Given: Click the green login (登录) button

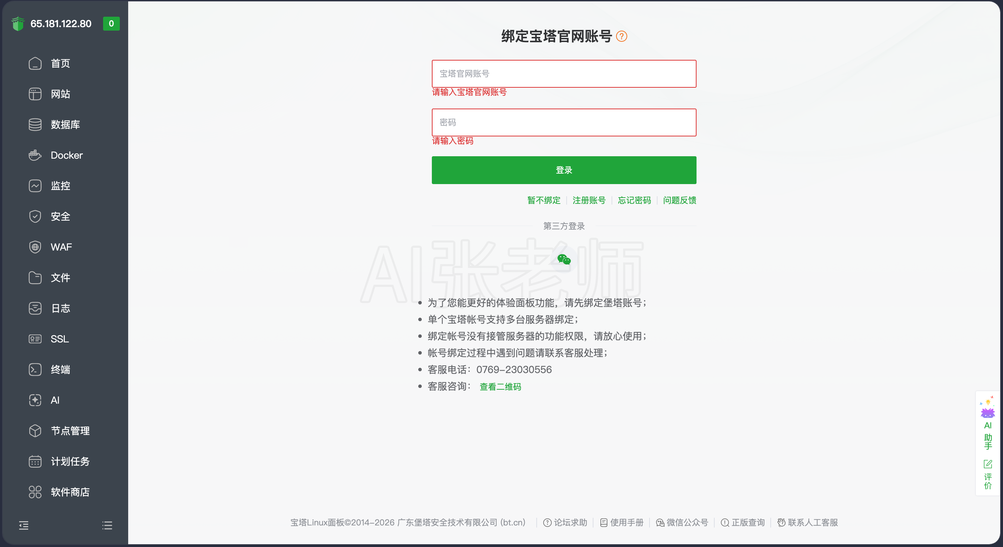Looking at the screenshot, I should tap(564, 170).
